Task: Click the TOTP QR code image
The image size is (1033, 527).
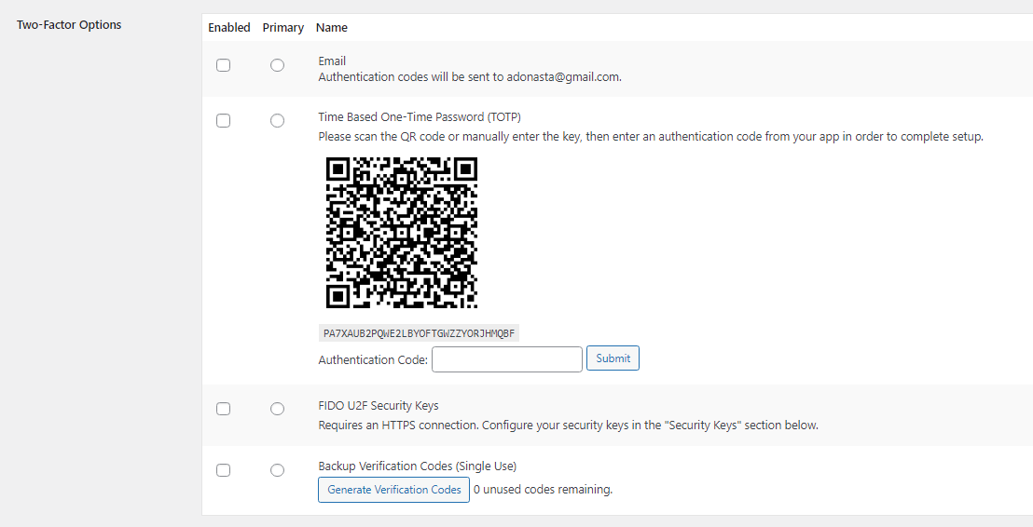Action: tap(402, 232)
